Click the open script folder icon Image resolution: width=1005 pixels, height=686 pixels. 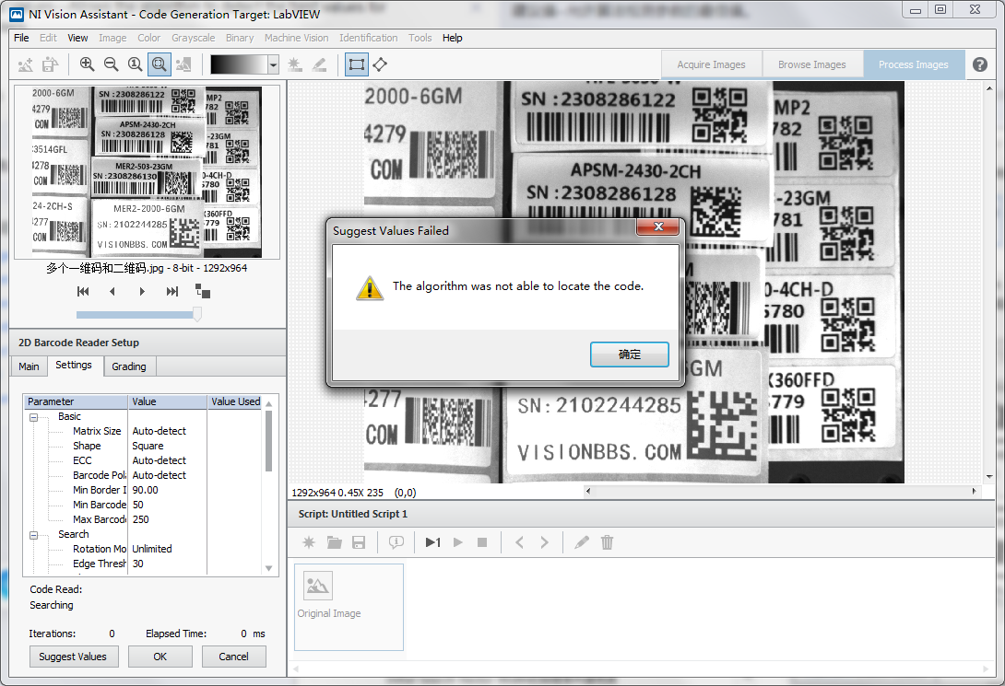point(334,542)
